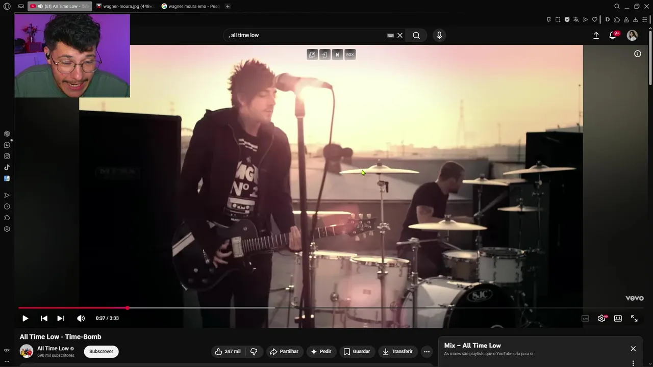Click the Subscrever button
Viewport: 653px width, 367px height.
tap(101, 351)
